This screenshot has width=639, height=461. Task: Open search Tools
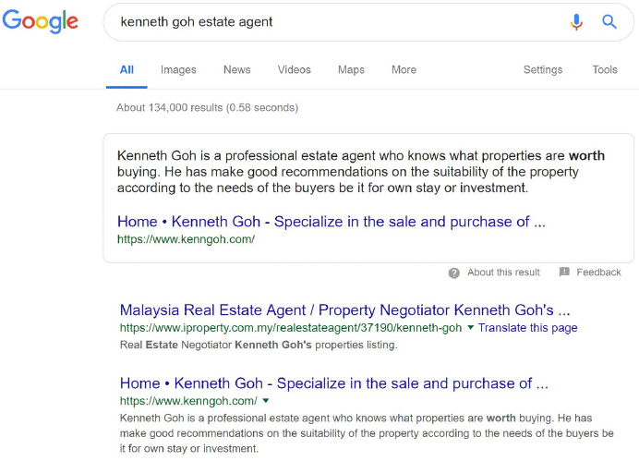[605, 69]
